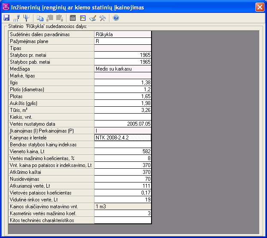267x238 pixels.
Task: Click the Copy documents icon
Action: [x=40, y=18]
